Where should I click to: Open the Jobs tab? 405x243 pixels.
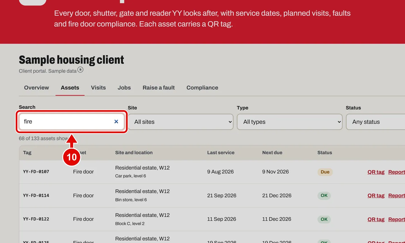pyautogui.click(x=124, y=88)
